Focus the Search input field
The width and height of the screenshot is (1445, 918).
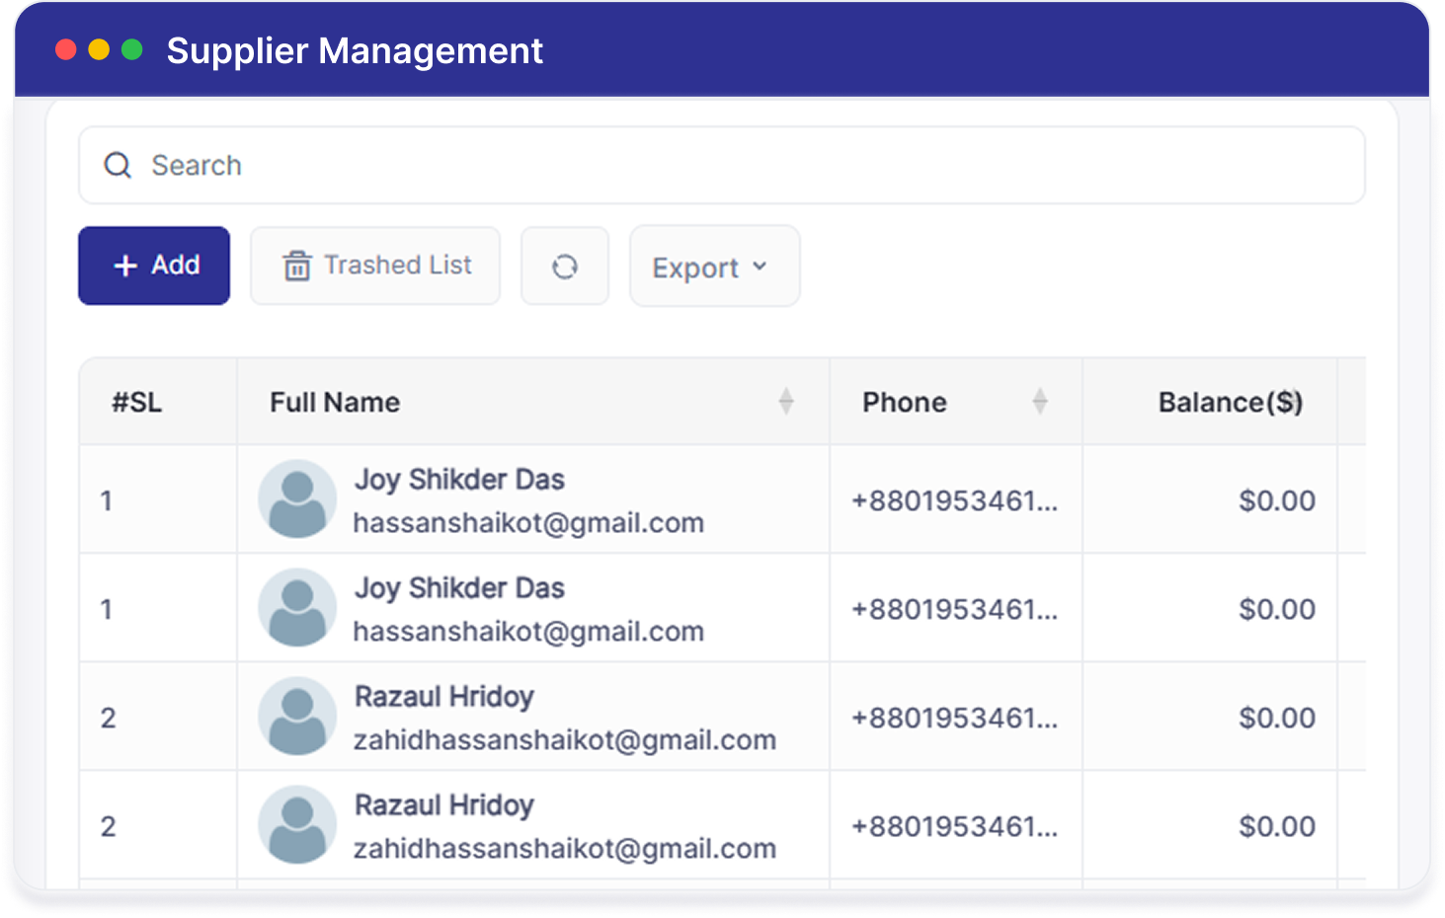(x=722, y=165)
